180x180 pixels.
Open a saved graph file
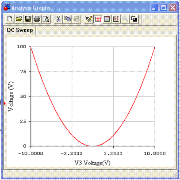19,19
